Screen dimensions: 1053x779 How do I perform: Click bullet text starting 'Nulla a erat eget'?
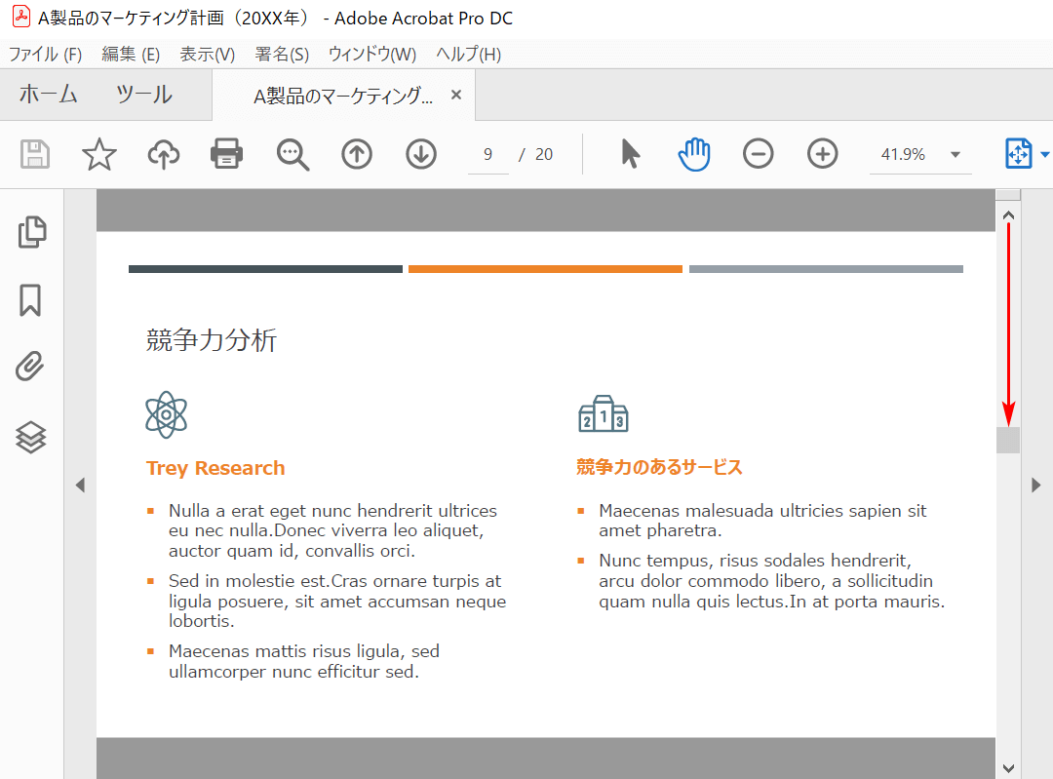click(x=333, y=530)
